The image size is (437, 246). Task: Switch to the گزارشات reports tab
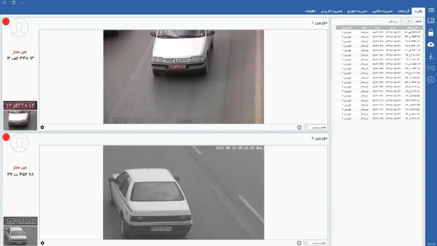coord(403,11)
